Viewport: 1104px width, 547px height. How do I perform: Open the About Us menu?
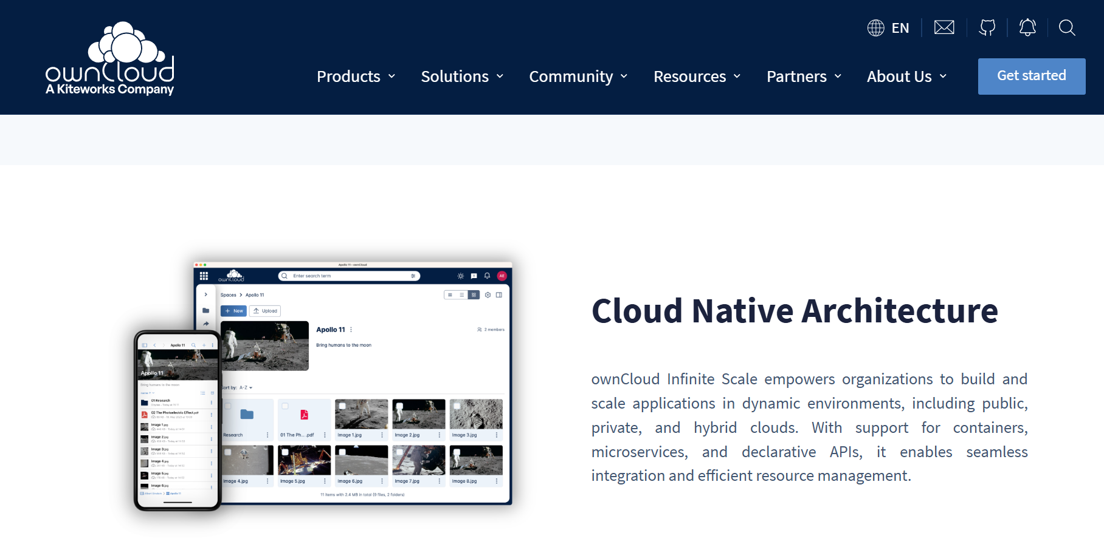pyautogui.click(x=906, y=76)
